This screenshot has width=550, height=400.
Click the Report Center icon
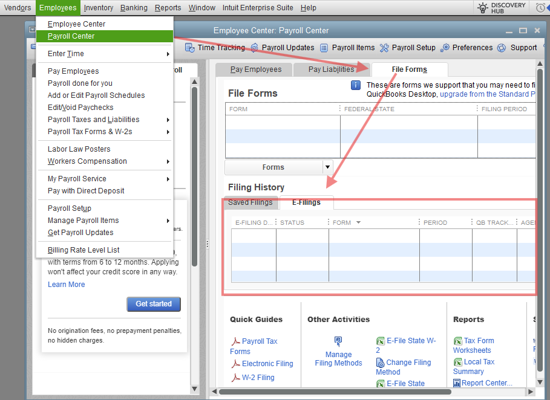(457, 383)
